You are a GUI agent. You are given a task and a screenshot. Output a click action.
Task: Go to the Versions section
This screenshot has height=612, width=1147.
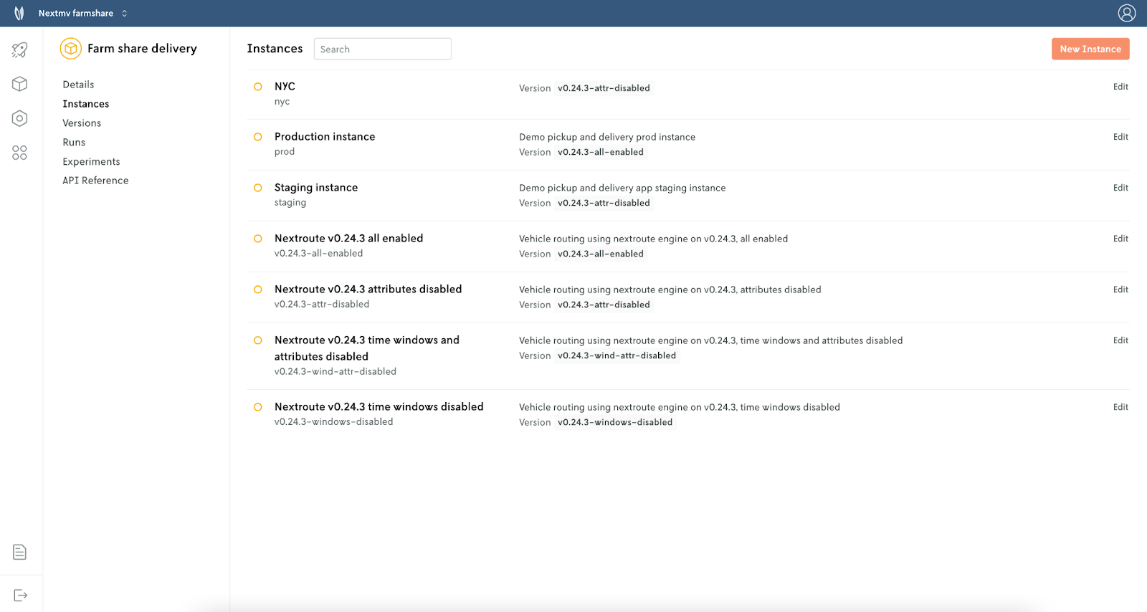pos(82,123)
